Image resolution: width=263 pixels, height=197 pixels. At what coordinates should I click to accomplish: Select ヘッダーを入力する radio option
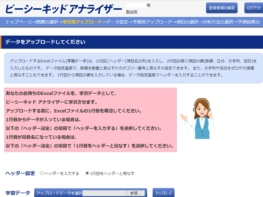click(x=42, y=173)
